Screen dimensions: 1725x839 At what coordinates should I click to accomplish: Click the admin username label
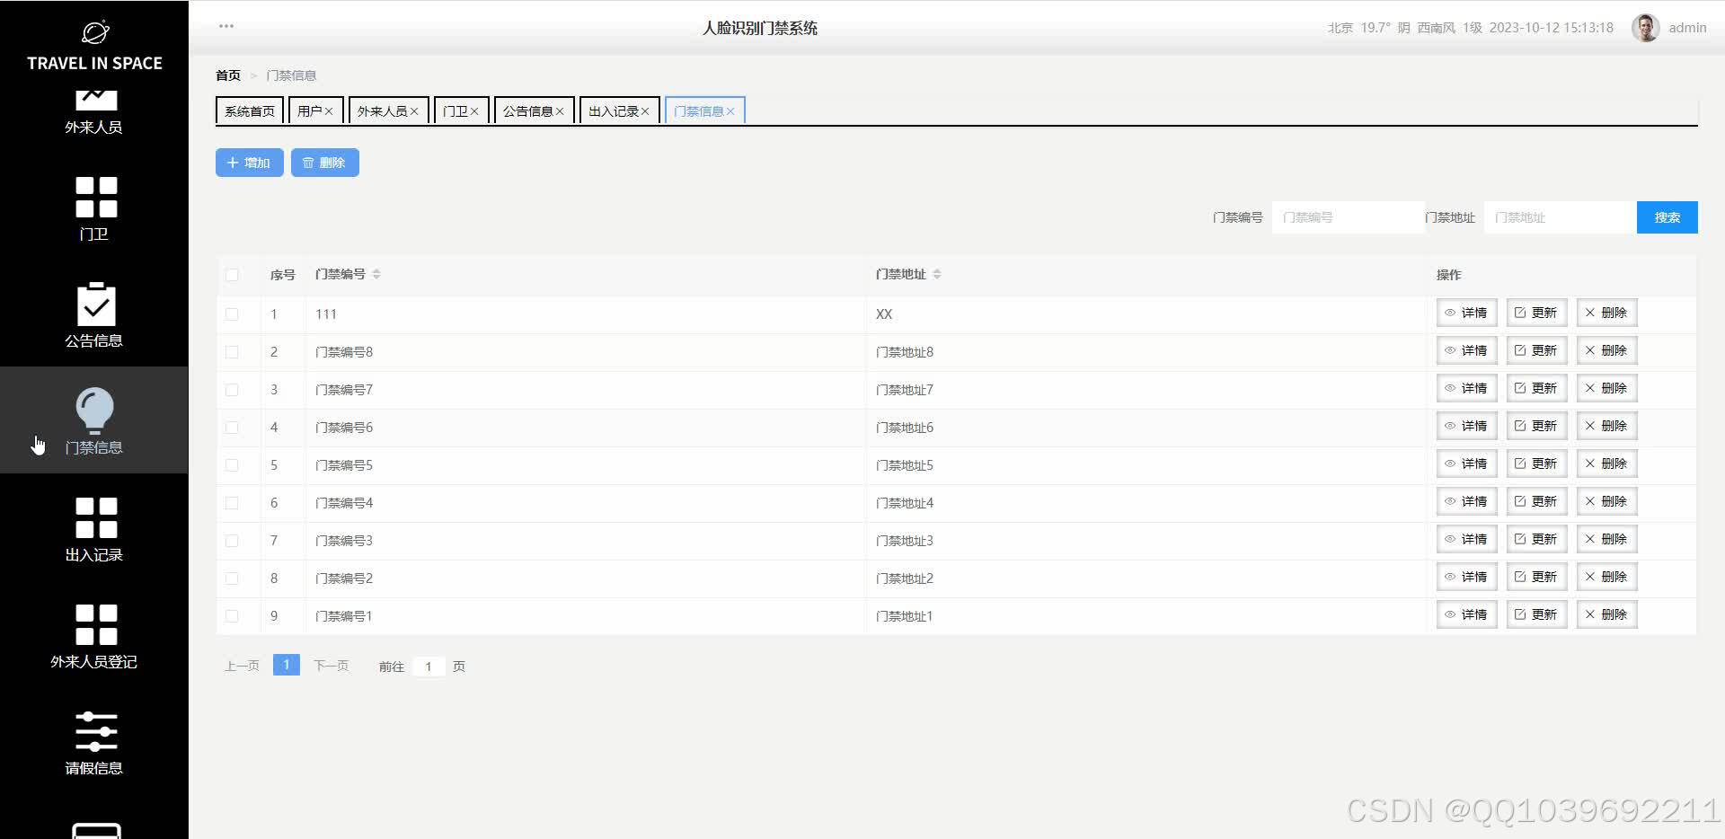[x=1687, y=28]
